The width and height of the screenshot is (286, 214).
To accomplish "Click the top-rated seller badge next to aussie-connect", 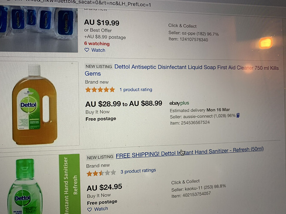I will [x=238, y=116].
